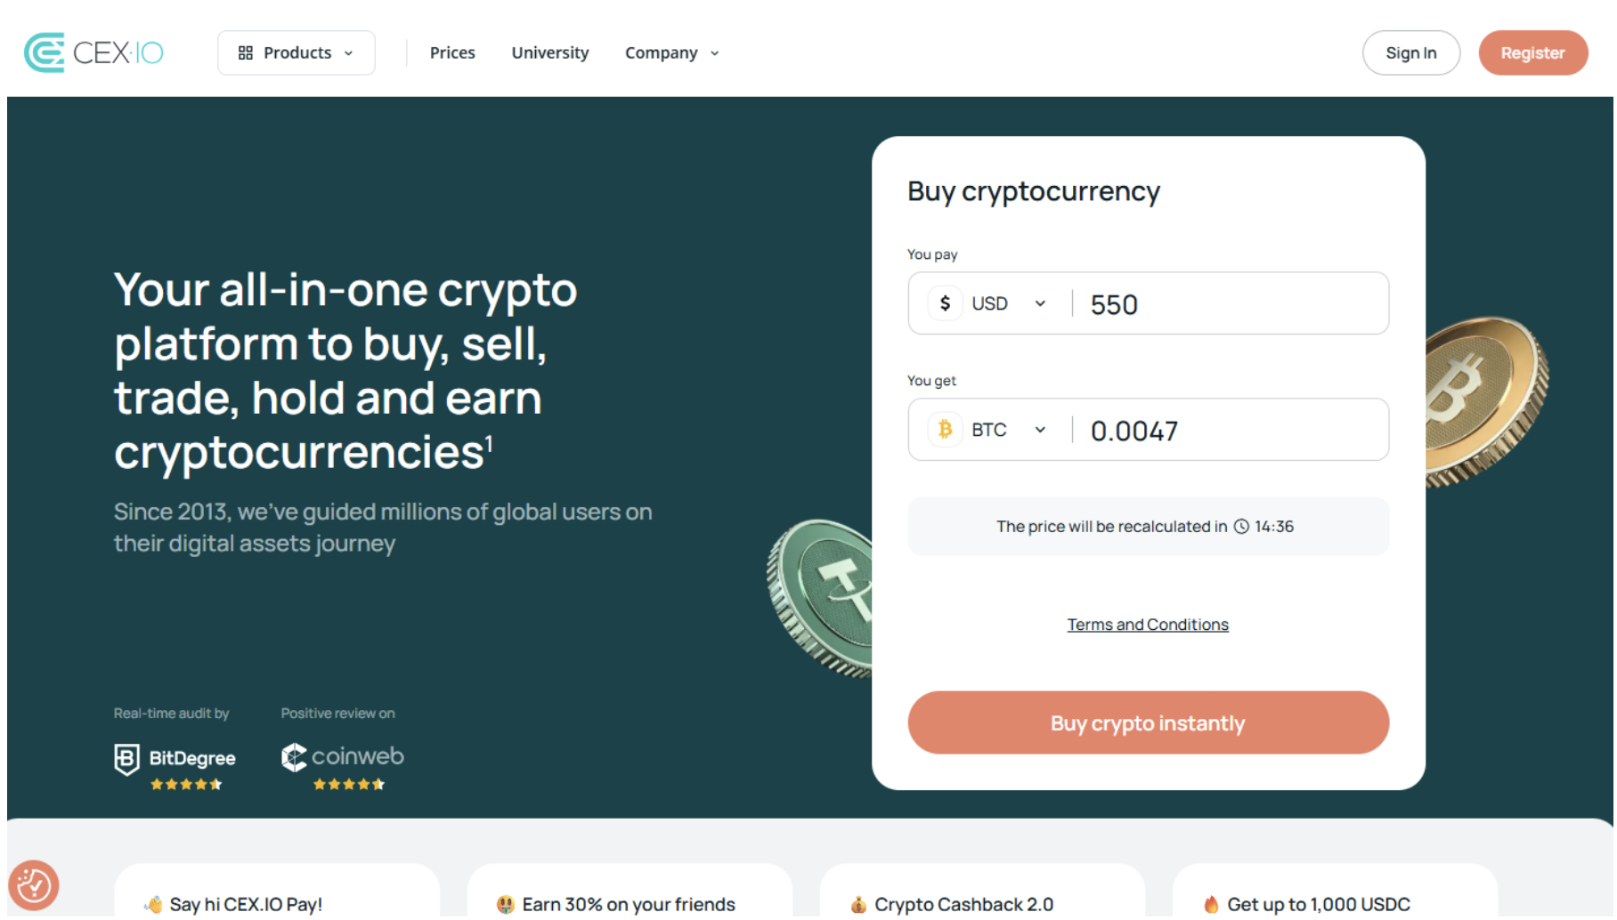Viewport: 1617px width, 920px height.
Task: Click the coinweb logo icon
Action: [x=294, y=757]
